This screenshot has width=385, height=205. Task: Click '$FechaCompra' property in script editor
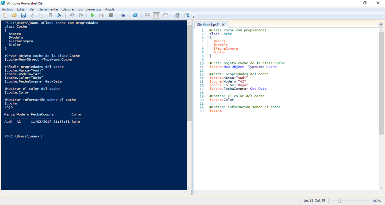coord(226,48)
